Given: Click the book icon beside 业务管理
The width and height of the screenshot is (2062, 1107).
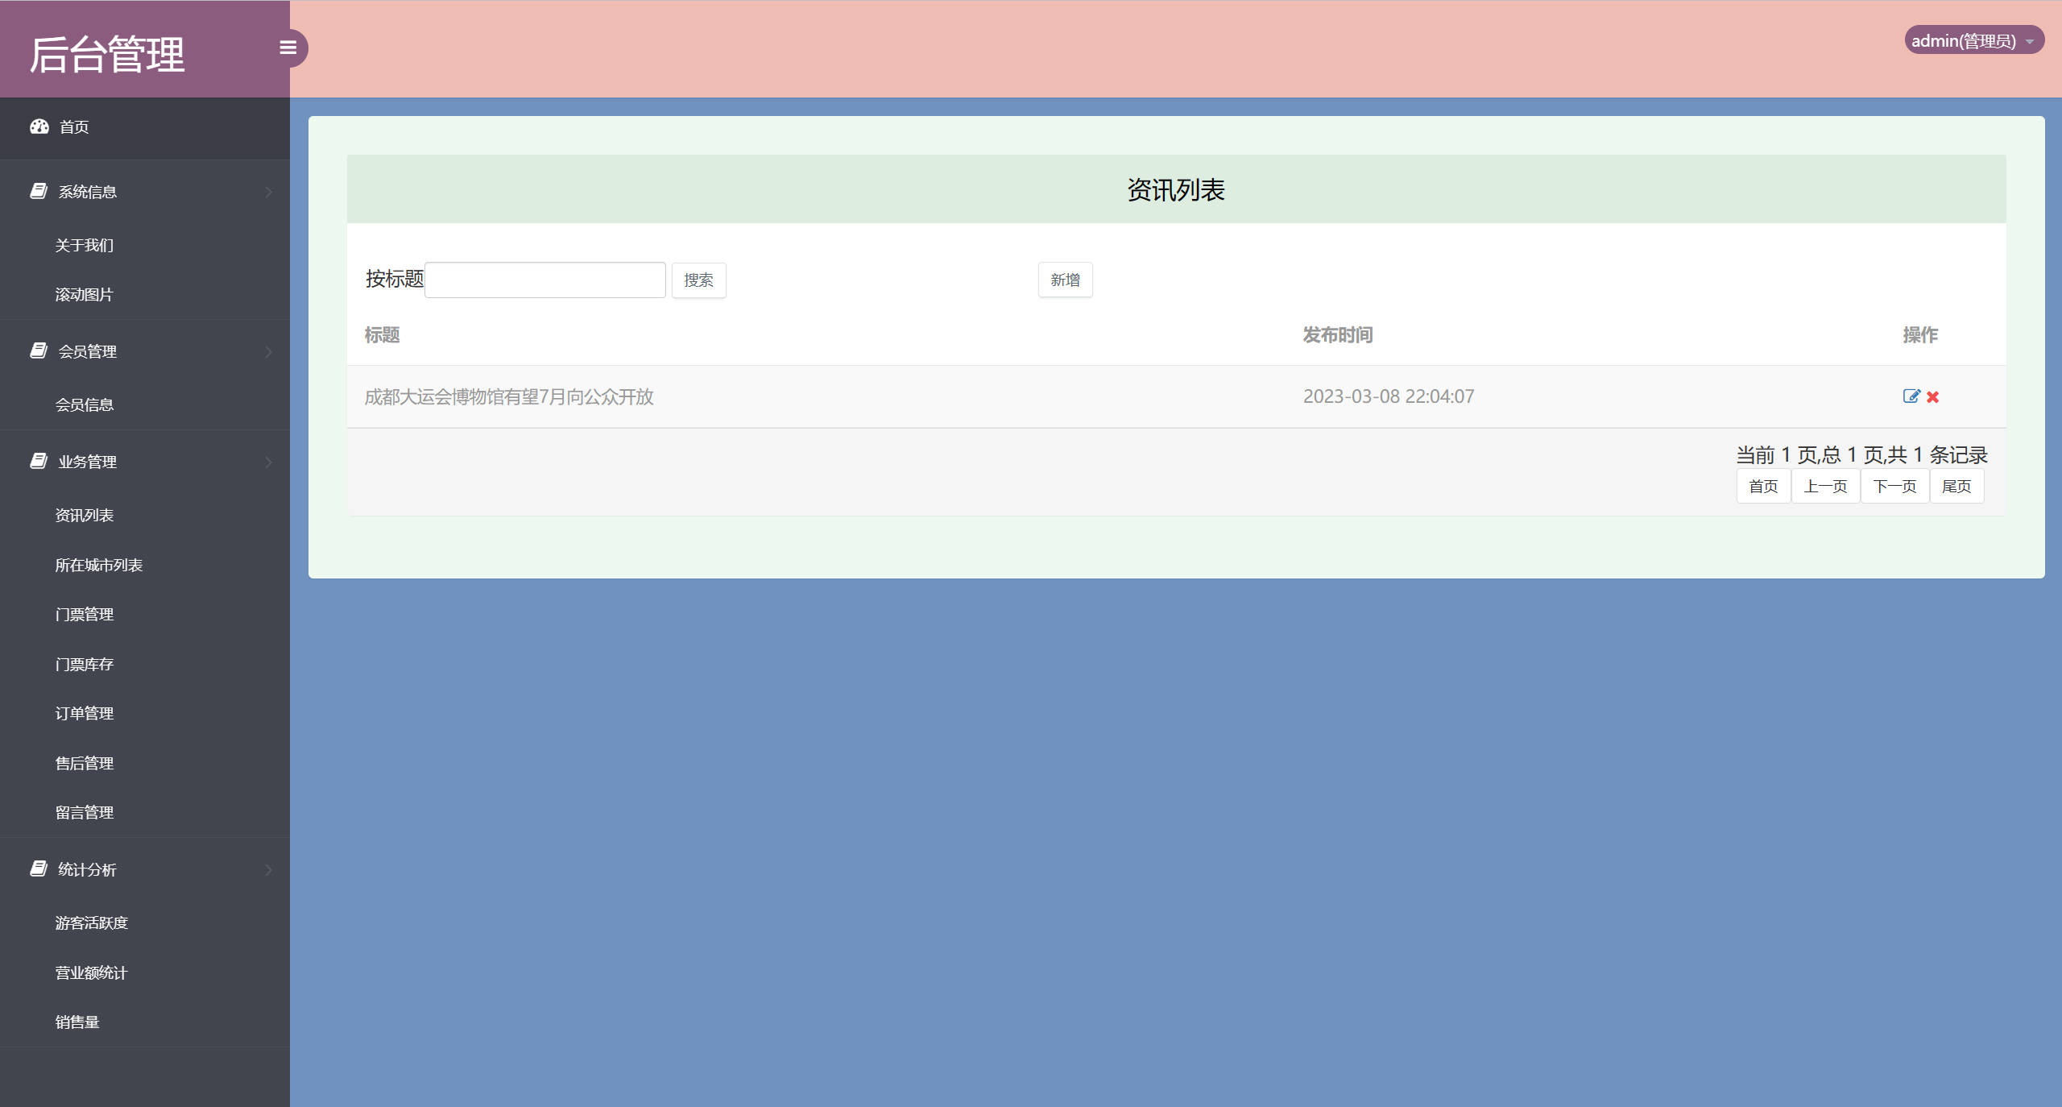Looking at the screenshot, I should point(39,461).
